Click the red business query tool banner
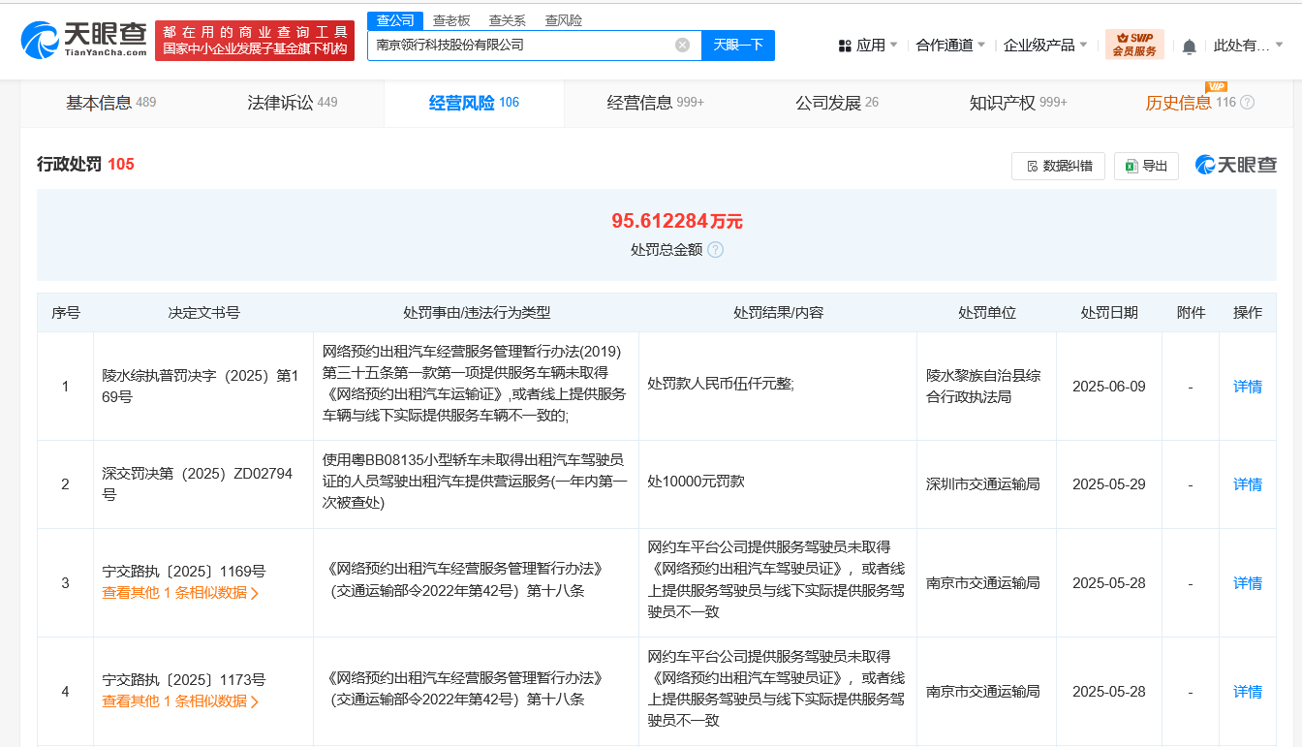Screen dimensions: 1302x747 [x=255, y=41]
